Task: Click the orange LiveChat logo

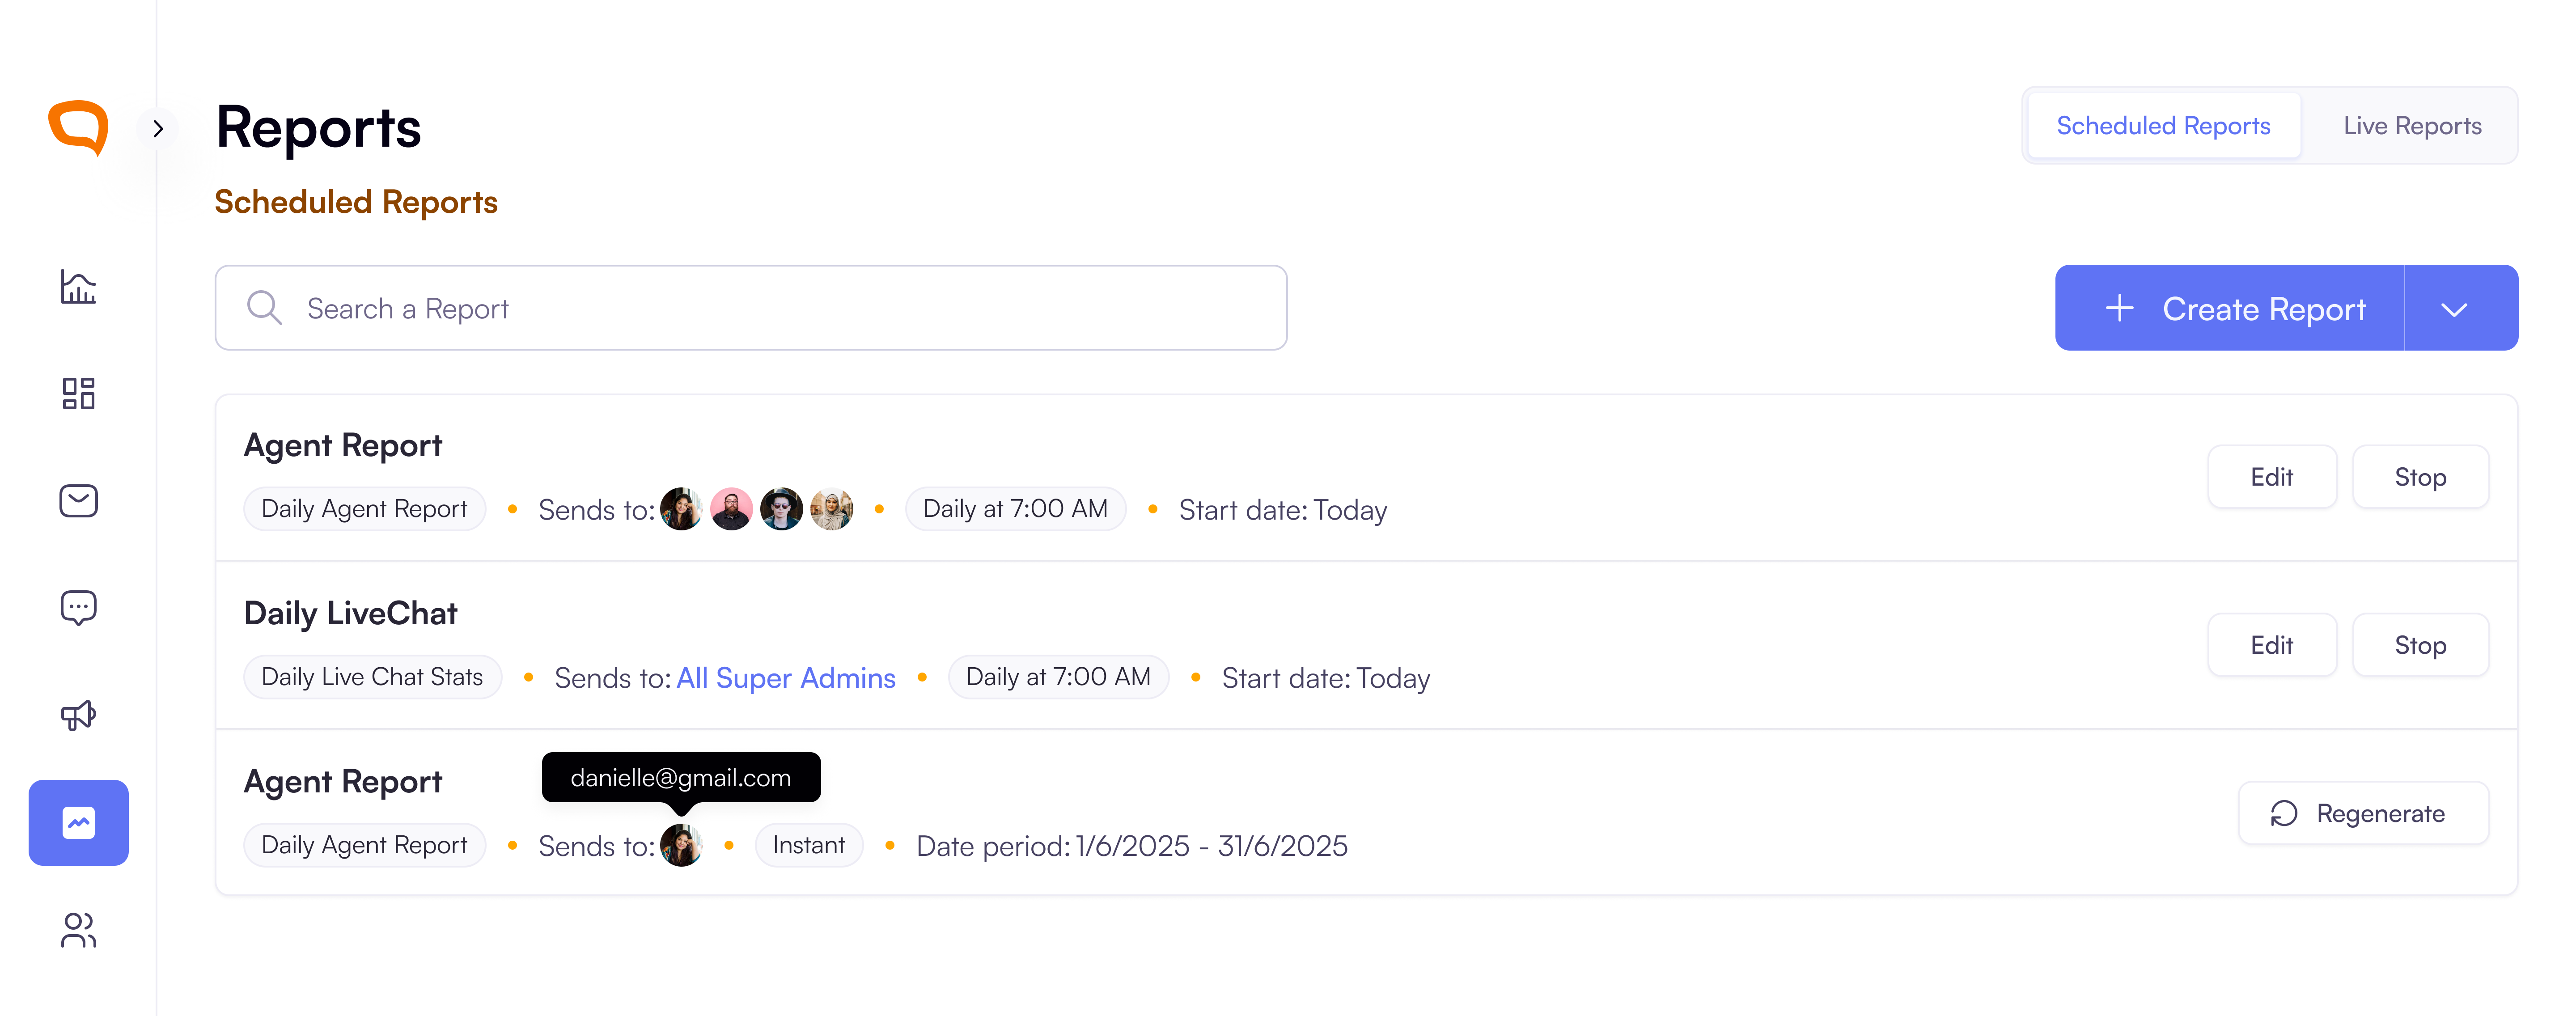Action: pos(78,128)
